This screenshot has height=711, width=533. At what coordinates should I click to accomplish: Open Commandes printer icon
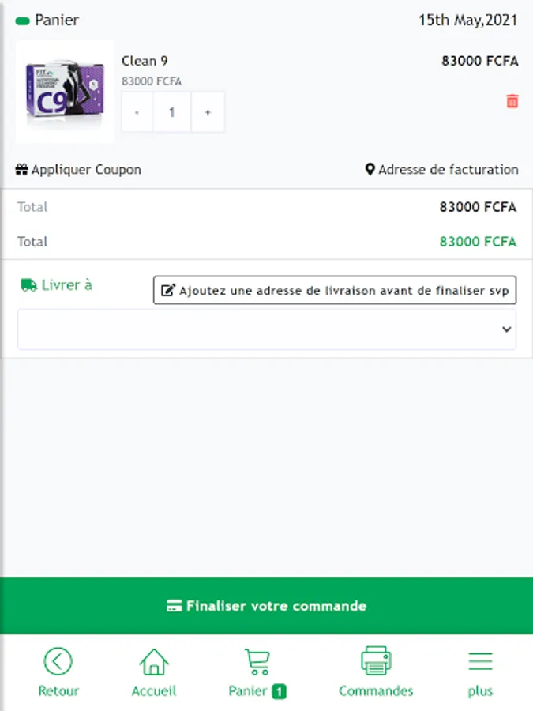click(376, 660)
